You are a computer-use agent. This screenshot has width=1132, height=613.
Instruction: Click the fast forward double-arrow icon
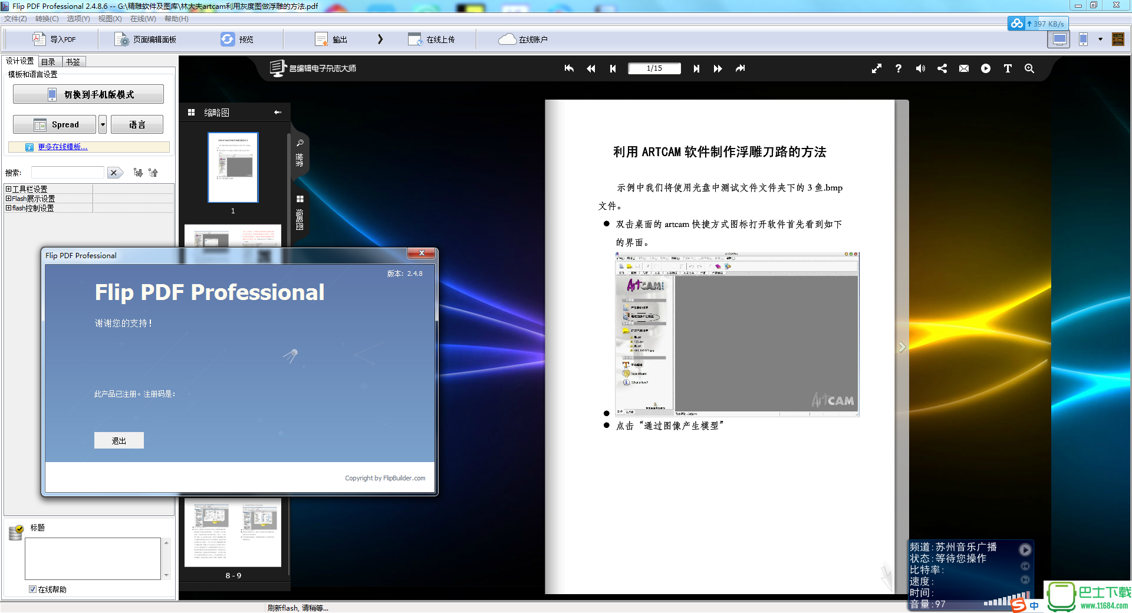coord(718,68)
